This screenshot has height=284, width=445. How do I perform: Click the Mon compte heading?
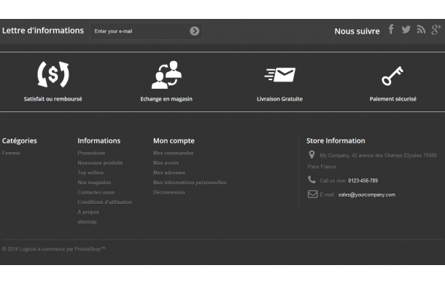tap(174, 141)
